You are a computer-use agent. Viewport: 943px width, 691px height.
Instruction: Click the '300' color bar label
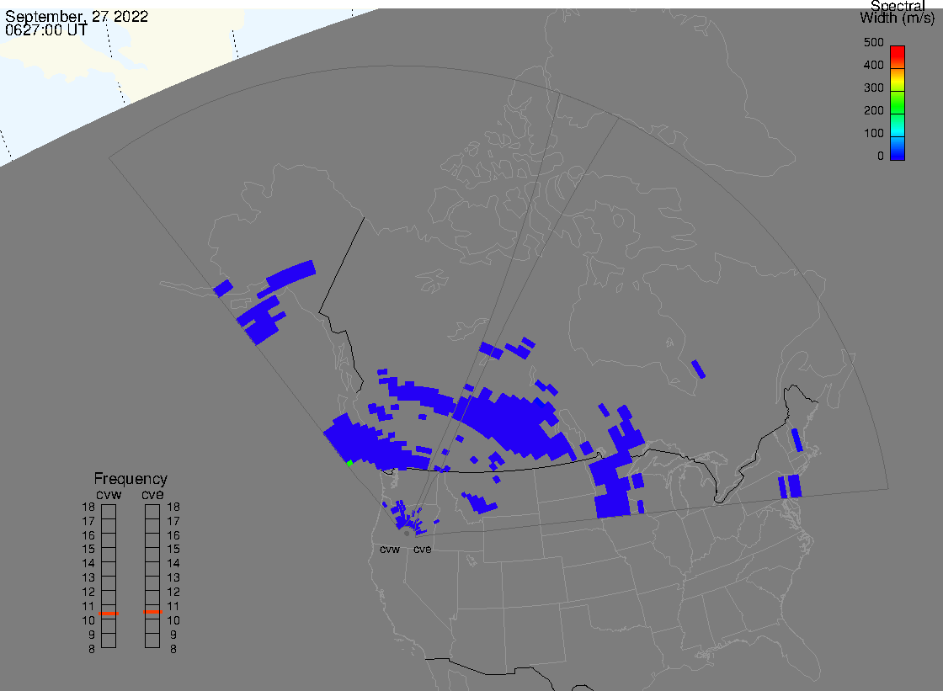click(x=874, y=88)
